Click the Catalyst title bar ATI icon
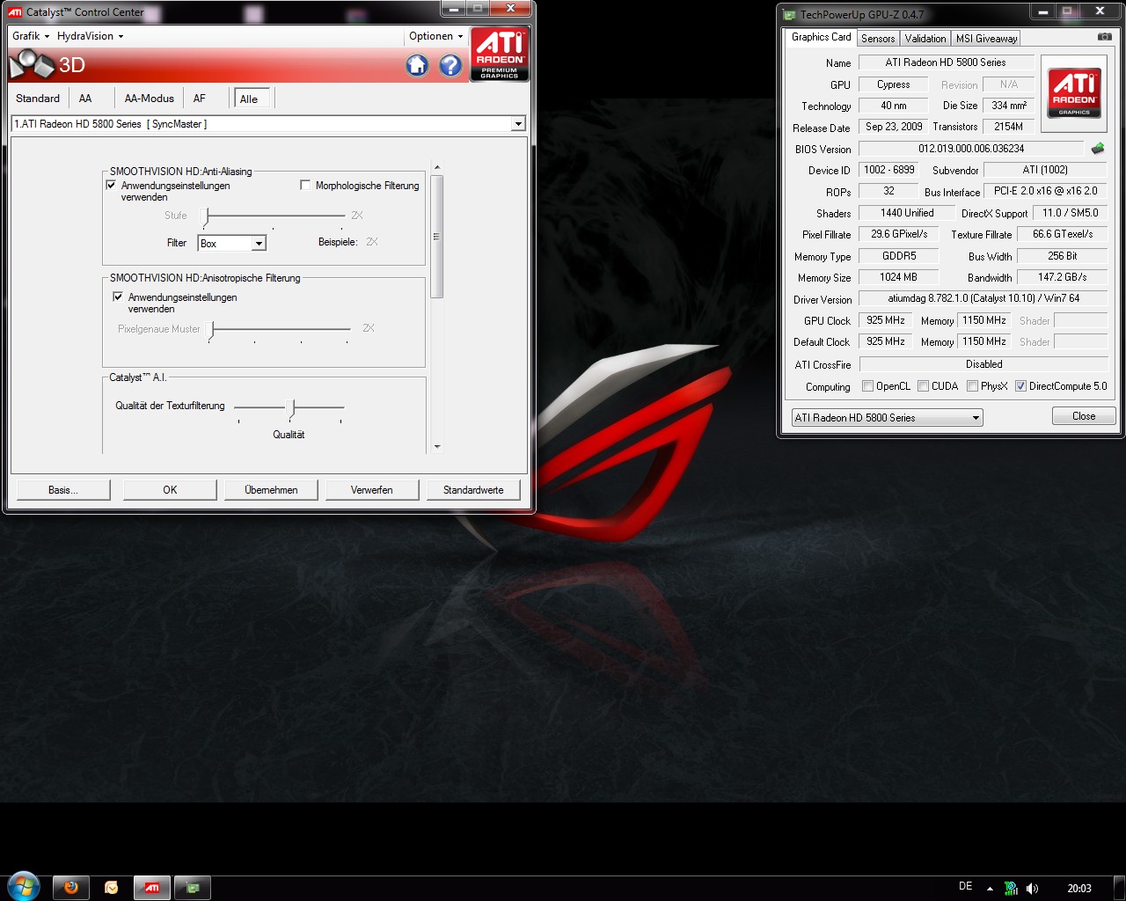The height and width of the screenshot is (901, 1126). coord(15,12)
